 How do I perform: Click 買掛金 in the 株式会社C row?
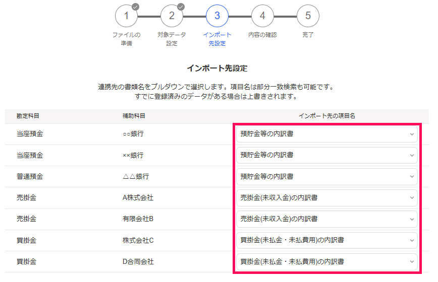point(27,240)
